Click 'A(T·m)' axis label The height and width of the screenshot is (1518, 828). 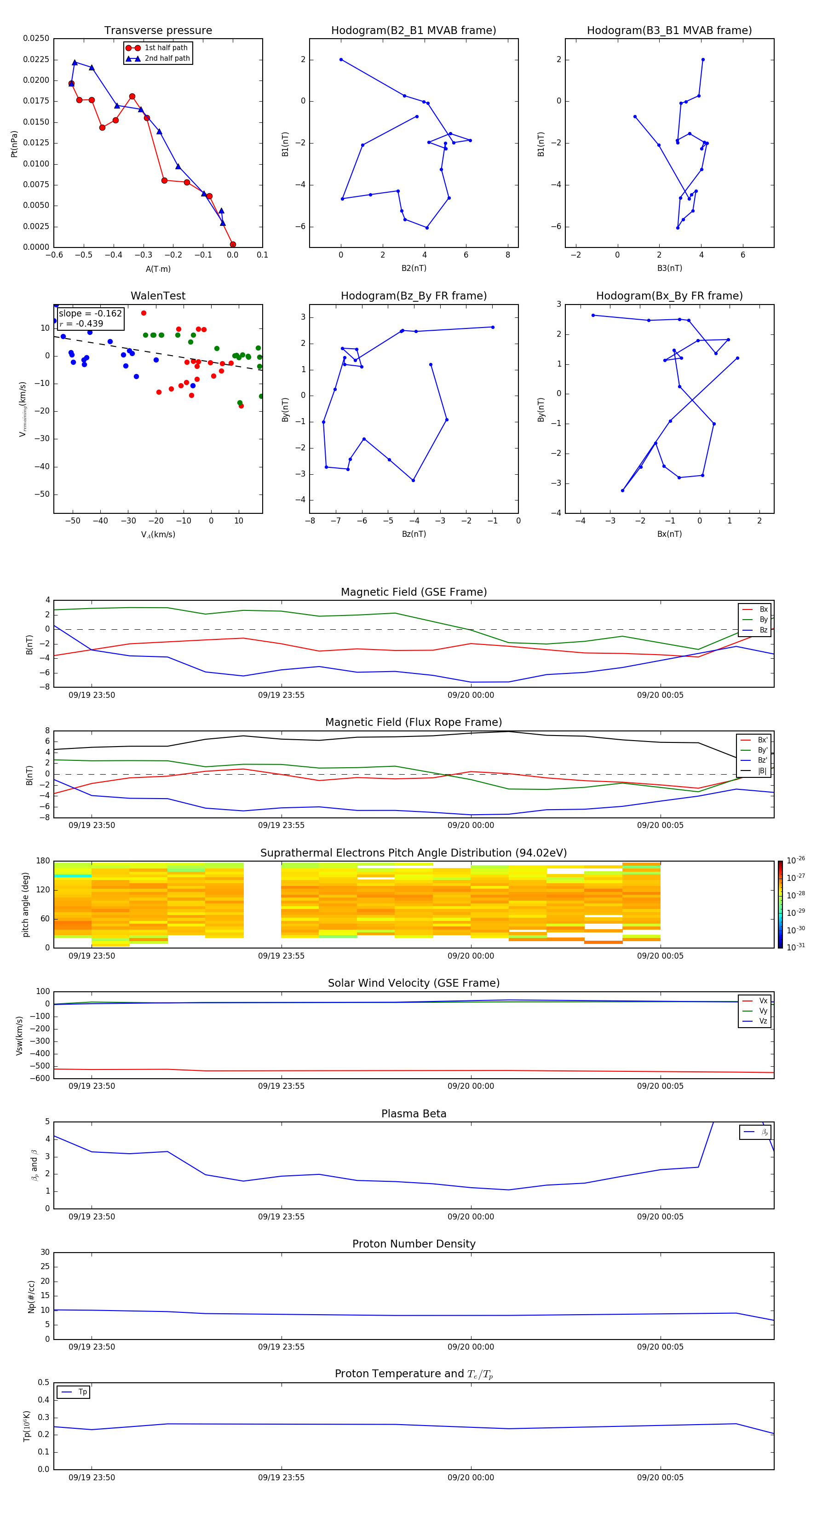coord(158,269)
